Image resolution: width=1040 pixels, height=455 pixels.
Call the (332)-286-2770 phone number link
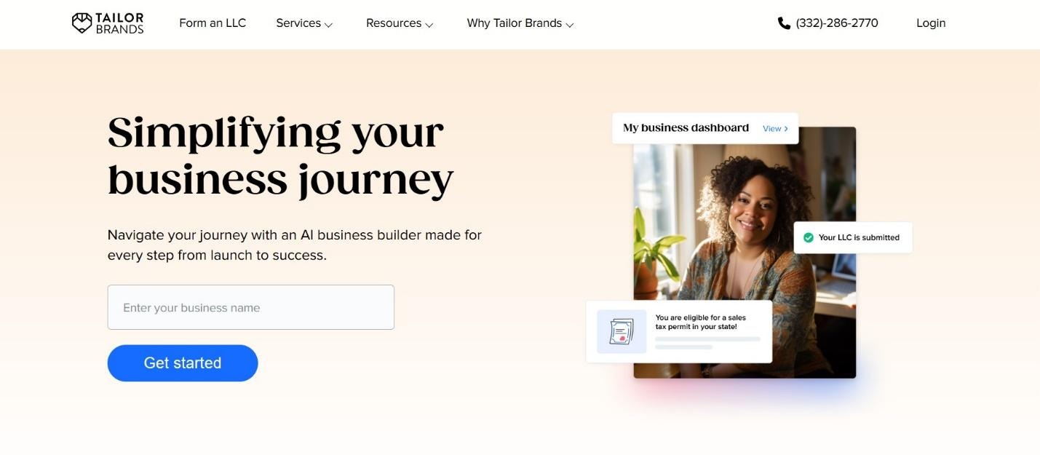point(837,23)
